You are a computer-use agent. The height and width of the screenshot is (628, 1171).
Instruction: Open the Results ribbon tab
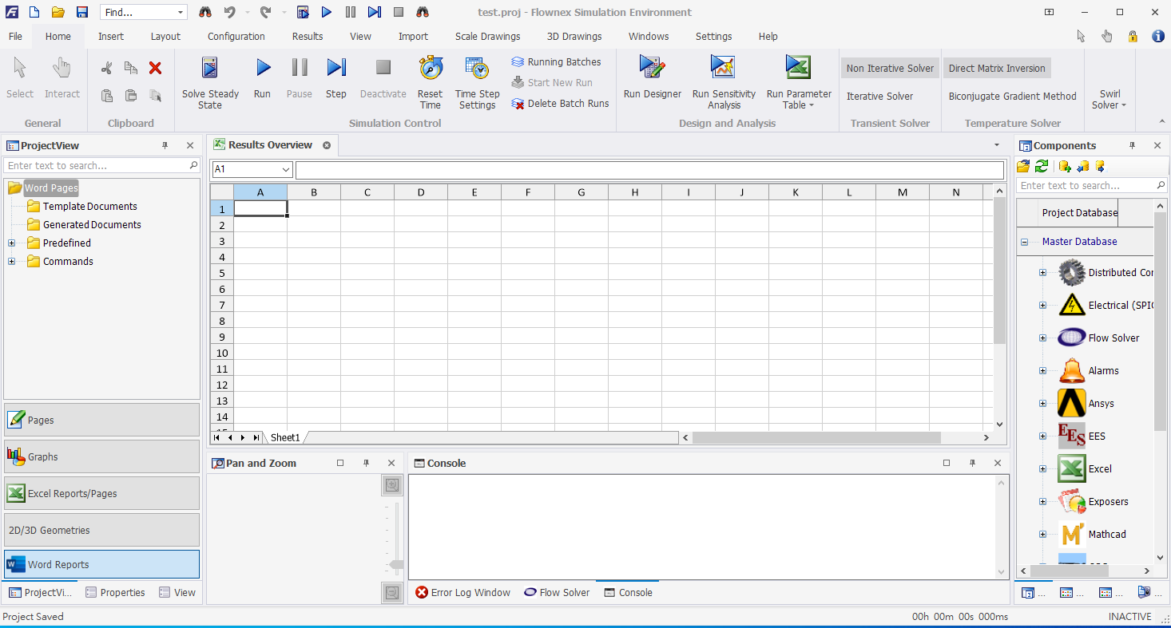point(308,36)
